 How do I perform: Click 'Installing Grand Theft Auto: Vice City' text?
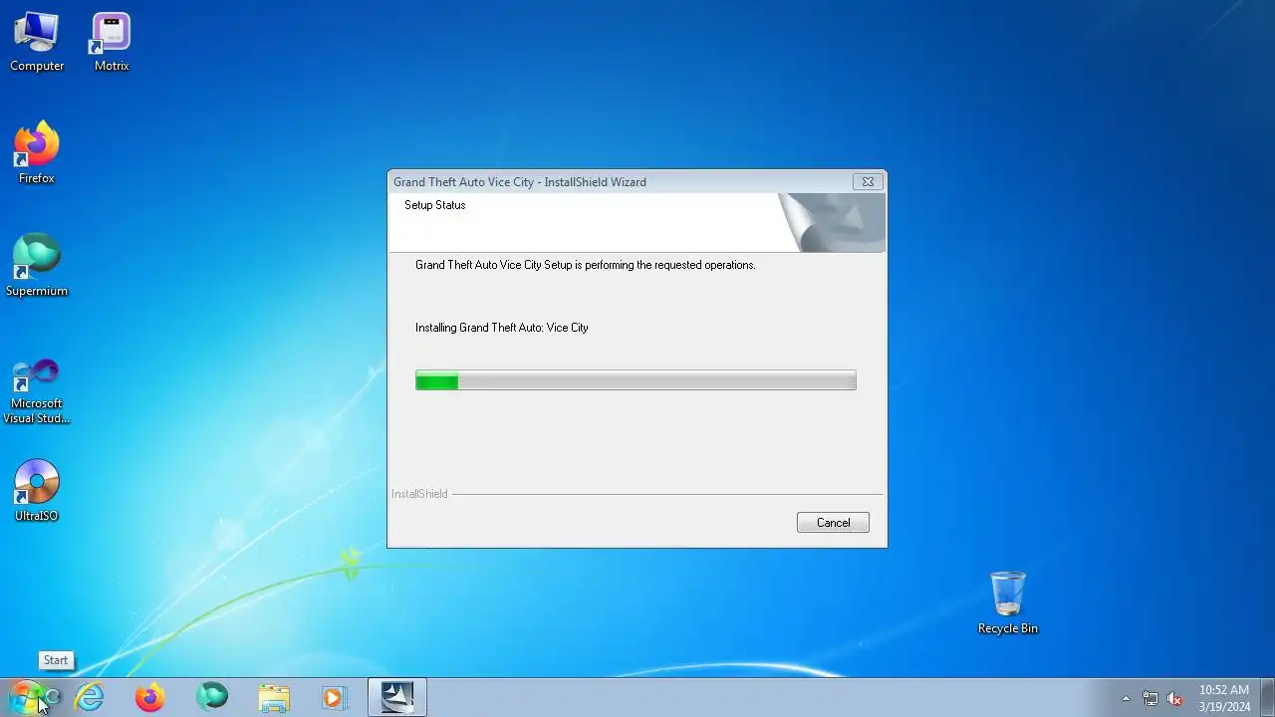pos(502,328)
